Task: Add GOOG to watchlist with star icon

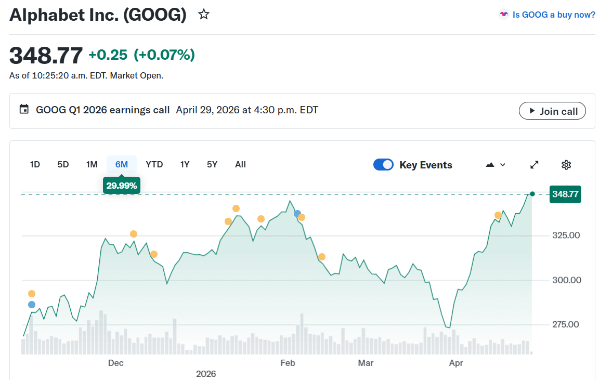Action: [204, 15]
